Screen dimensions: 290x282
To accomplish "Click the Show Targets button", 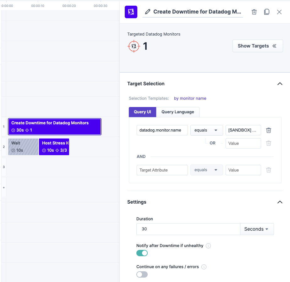I will [258, 46].
